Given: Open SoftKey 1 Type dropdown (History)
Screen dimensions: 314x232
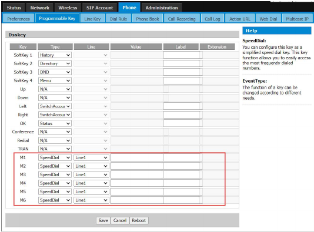Looking at the screenshot, I should tap(55, 55).
